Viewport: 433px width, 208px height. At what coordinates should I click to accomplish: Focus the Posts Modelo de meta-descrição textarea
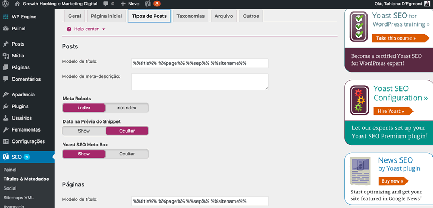pos(200,82)
